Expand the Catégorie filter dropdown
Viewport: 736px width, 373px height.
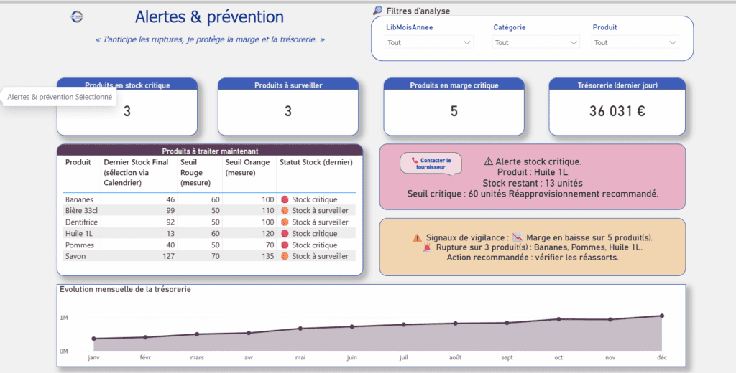click(x=535, y=43)
